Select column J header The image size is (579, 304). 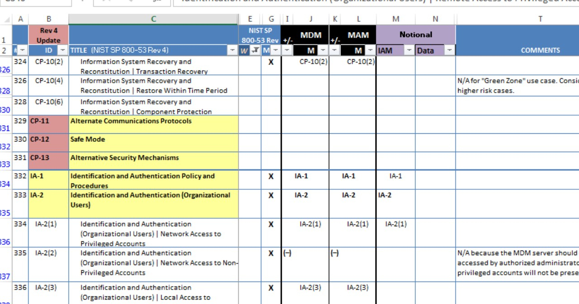coord(310,19)
